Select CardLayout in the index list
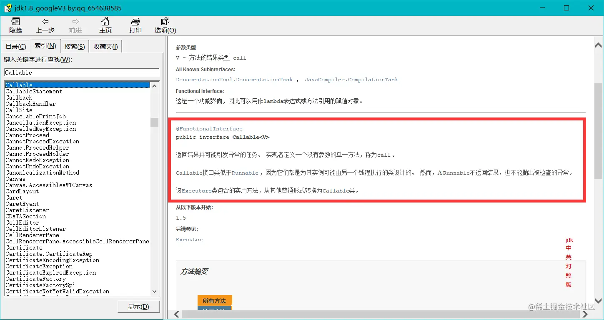 pos(22,191)
